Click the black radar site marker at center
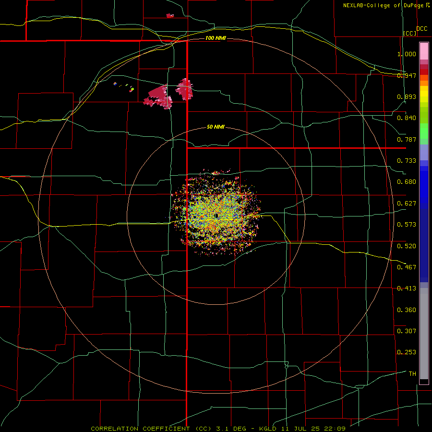432x432 pixels. tap(216, 216)
